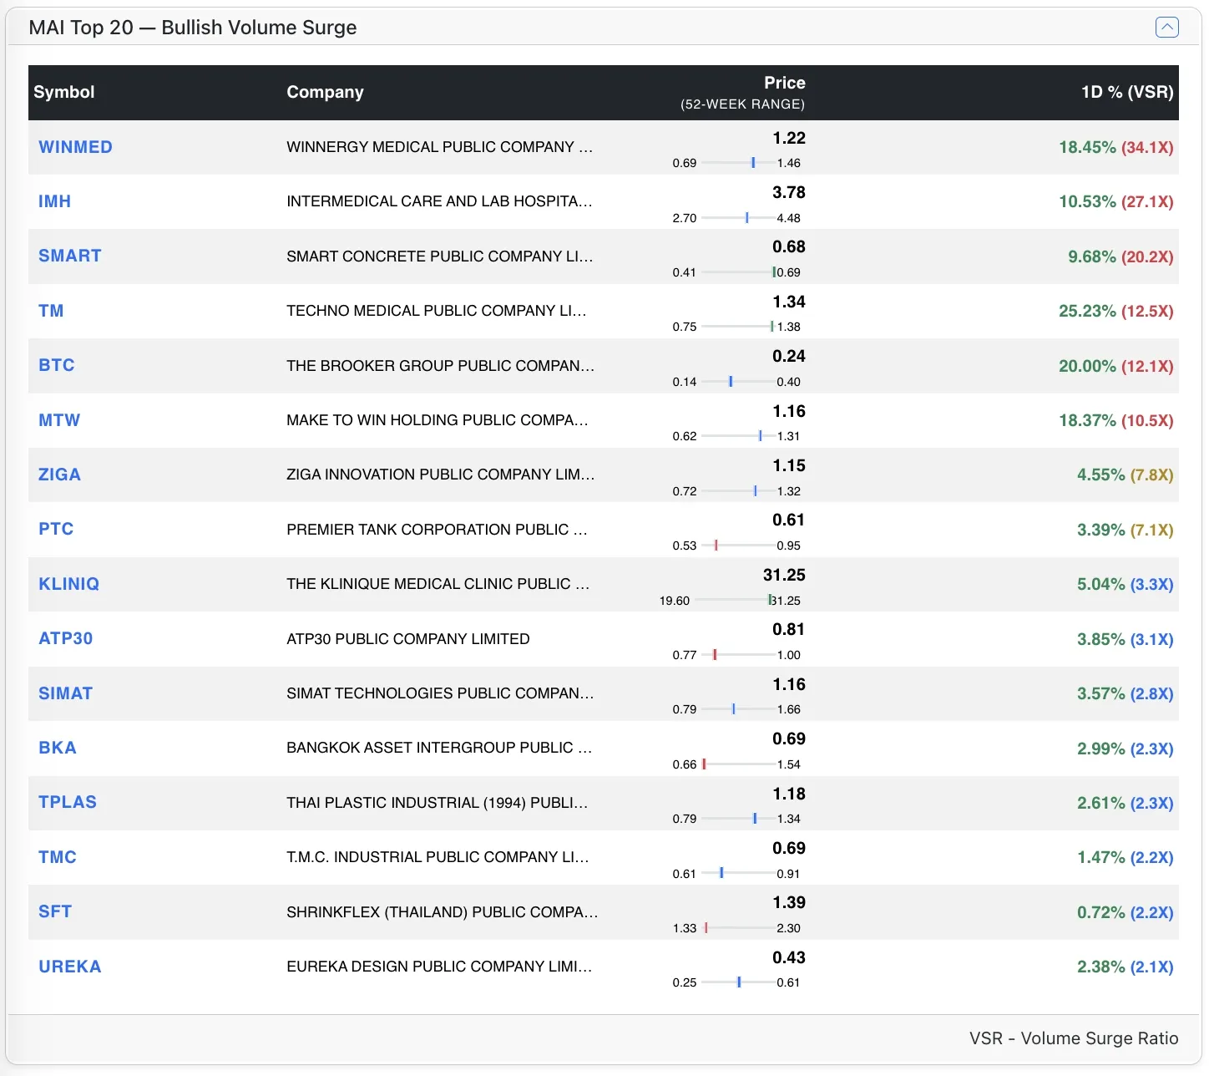Screen dimensions: 1209x1076
Task: Click the 1D % (VSR) column header
Action: (x=1127, y=92)
